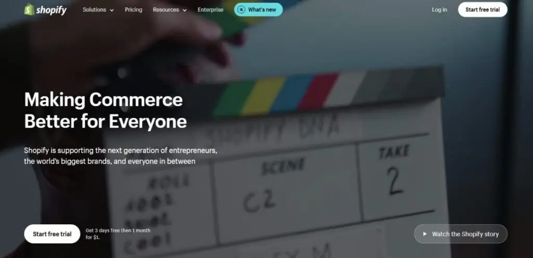Click the What's new pill button
This screenshot has width=533, height=258.
click(x=258, y=9)
